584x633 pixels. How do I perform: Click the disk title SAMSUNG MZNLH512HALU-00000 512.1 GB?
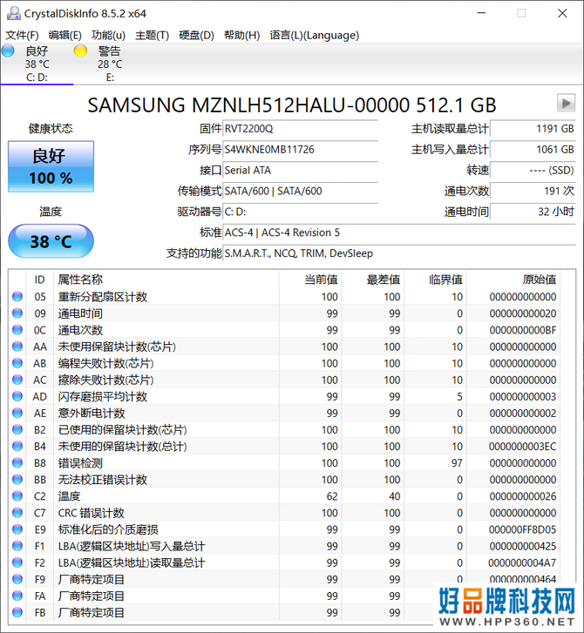(x=292, y=105)
